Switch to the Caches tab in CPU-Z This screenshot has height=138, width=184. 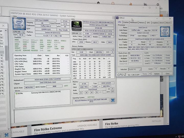(126, 22)
